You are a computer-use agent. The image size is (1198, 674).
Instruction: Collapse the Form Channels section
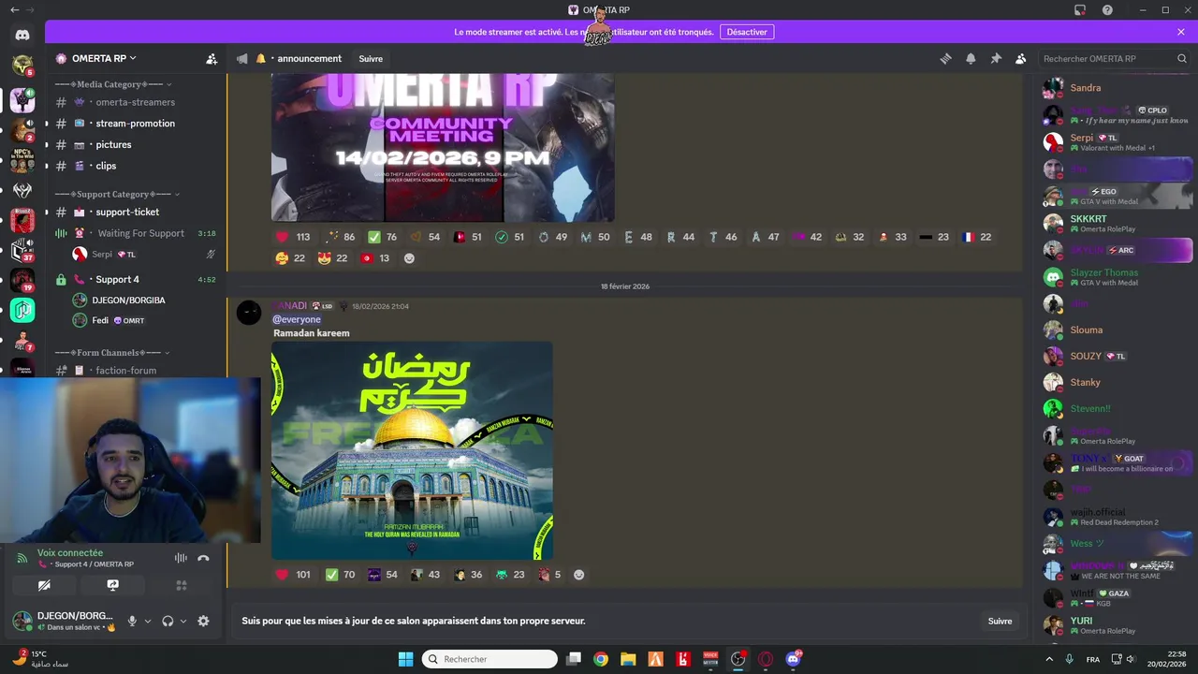113,353
